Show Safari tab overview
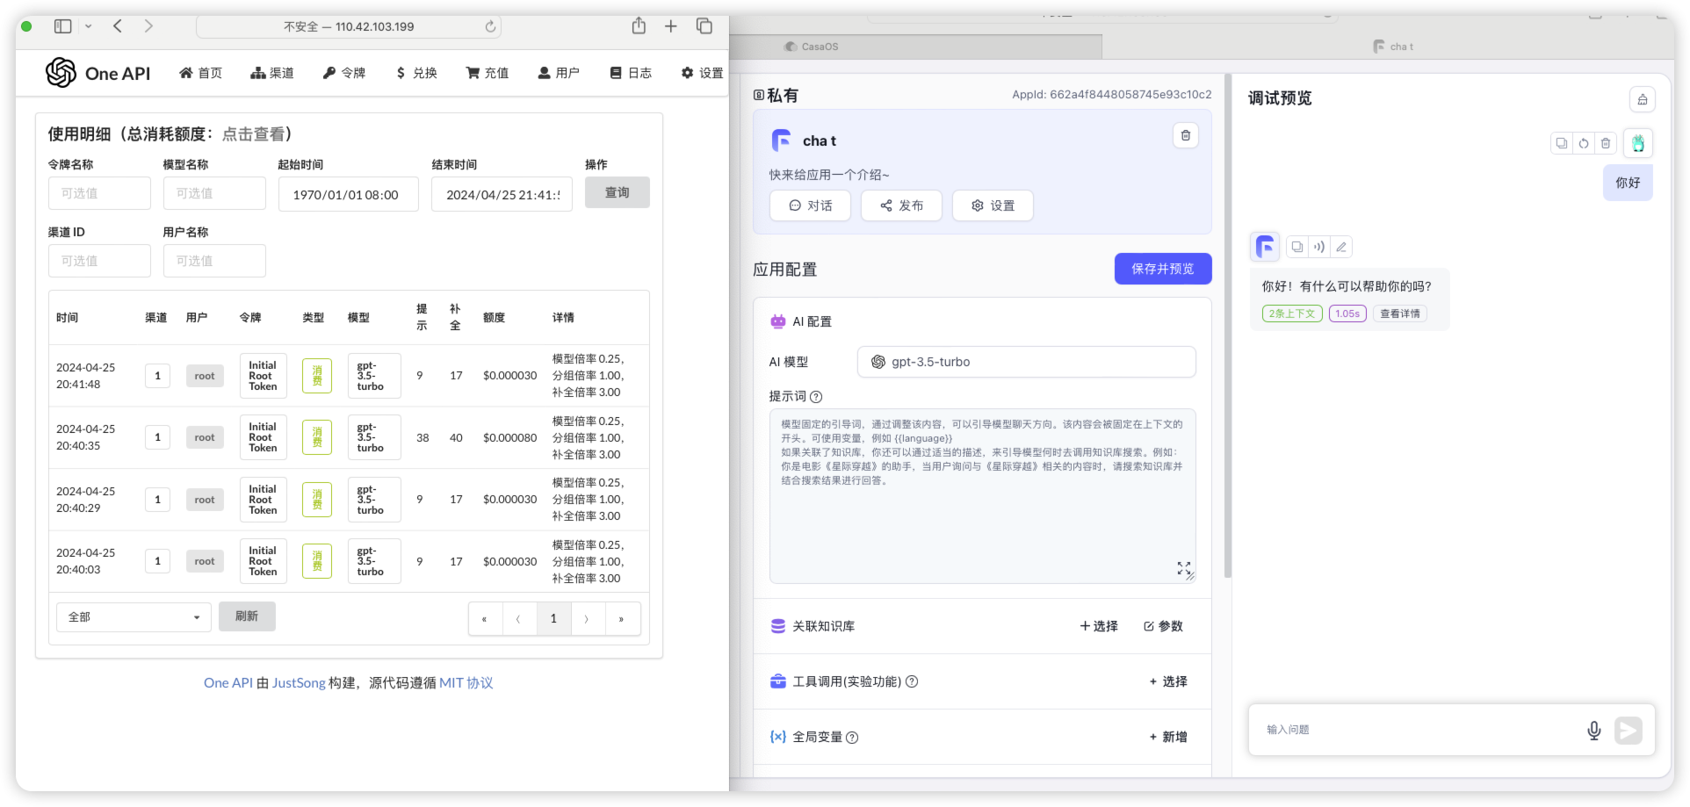This screenshot has width=1690, height=807. (x=704, y=26)
